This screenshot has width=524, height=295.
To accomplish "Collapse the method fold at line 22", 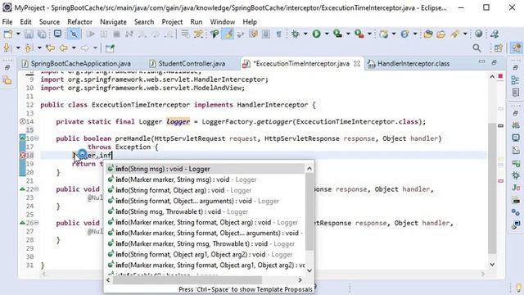I will [36, 189].
